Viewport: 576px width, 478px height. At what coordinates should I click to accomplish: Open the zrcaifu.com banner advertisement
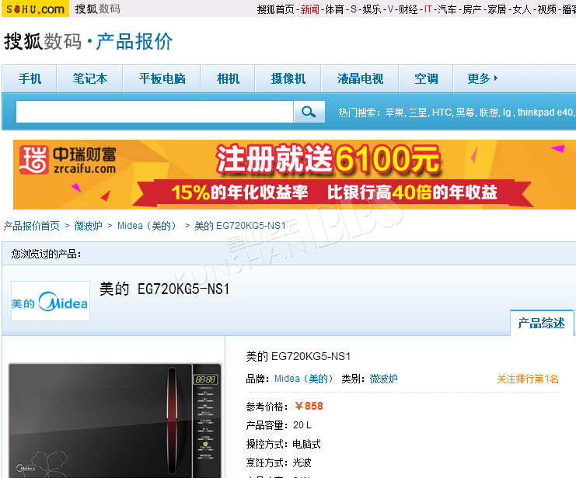pos(295,175)
